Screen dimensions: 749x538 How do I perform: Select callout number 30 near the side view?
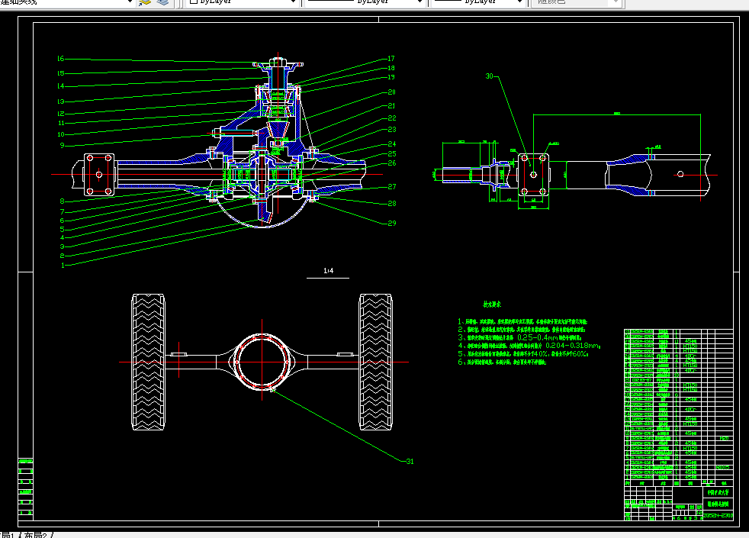490,76
